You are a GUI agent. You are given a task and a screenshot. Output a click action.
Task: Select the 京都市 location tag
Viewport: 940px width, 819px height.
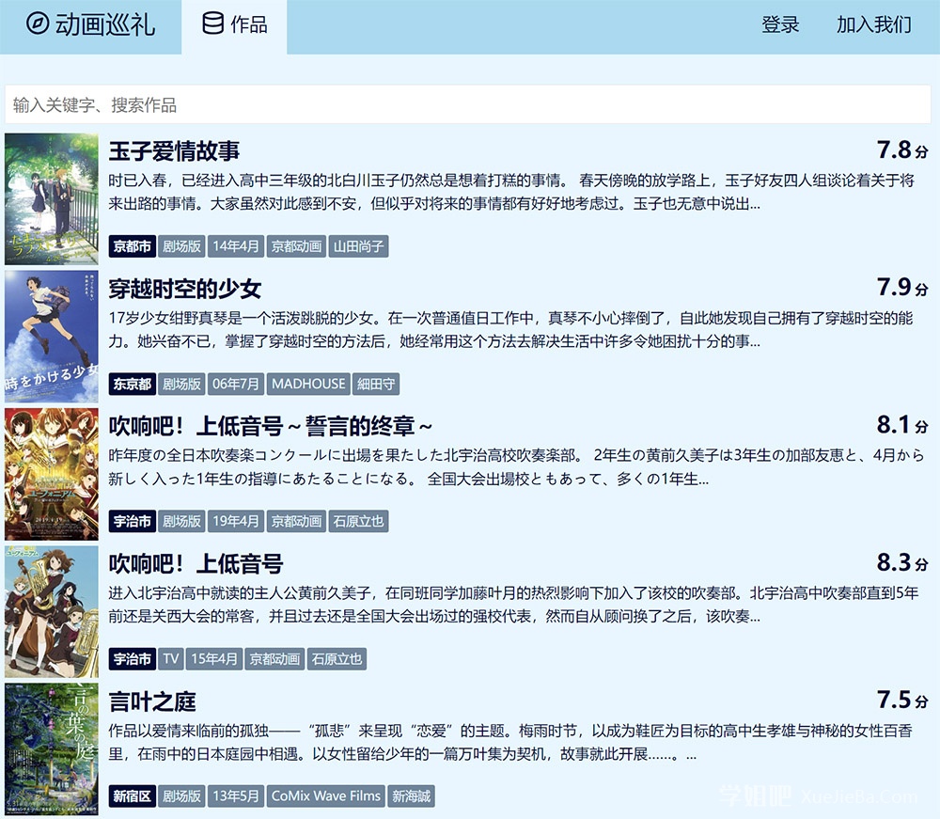pos(132,246)
